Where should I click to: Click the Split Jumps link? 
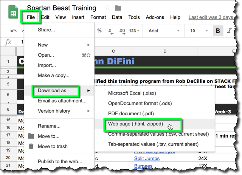pos(147,158)
